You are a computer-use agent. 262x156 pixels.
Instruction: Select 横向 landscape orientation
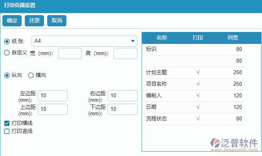(x=31, y=75)
